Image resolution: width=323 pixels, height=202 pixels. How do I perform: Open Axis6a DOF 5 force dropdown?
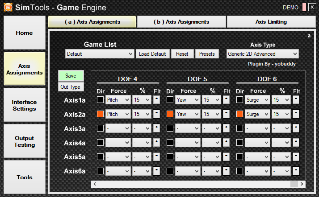[x=188, y=171]
